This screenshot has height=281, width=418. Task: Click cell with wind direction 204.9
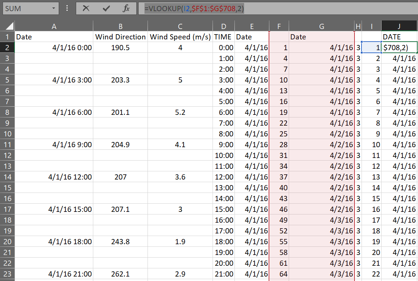click(120, 145)
